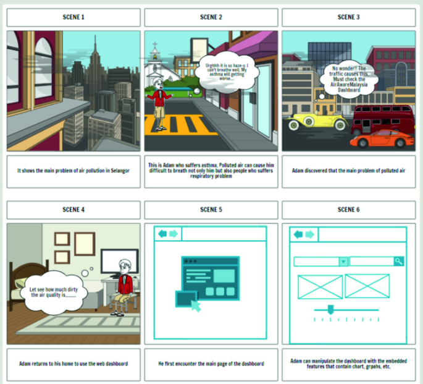Image resolution: width=423 pixels, height=384 pixels.
Task: Click the yellow crosswalk stripes in Scene 2
Action: point(181,125)
